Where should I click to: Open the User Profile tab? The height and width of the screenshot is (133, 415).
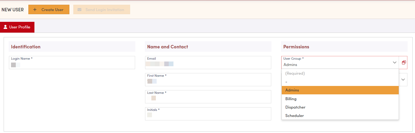17,27
